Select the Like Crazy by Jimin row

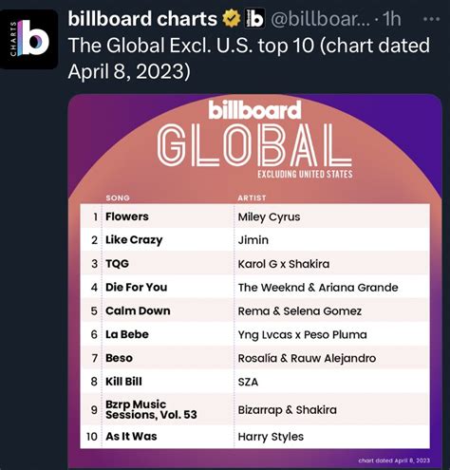pos(255,240)
